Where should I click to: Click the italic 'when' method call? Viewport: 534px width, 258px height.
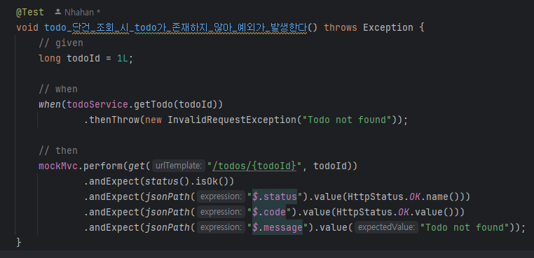click(50, 104)
